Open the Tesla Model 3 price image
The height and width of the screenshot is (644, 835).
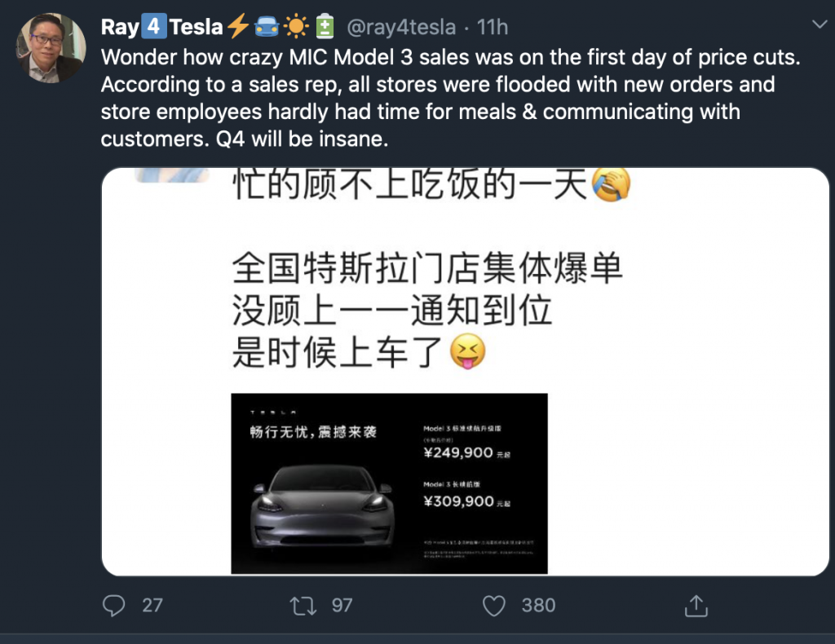(389, 483)
